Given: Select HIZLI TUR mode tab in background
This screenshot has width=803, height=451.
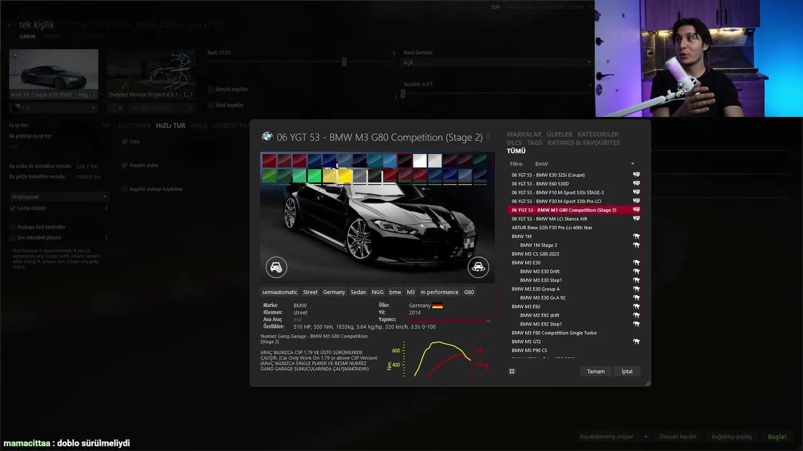Looking at the screenshot, I should pos(171,125).
